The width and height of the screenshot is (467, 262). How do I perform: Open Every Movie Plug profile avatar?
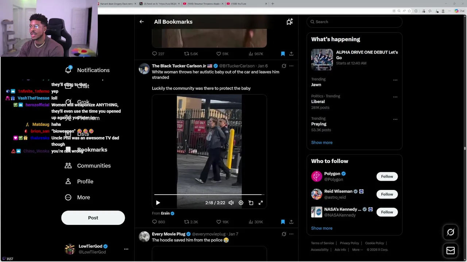pyautogui.click(x=144, y=237)
